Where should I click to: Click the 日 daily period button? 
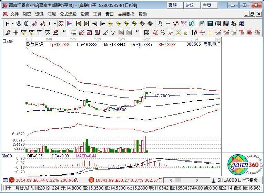coord(8,24)
